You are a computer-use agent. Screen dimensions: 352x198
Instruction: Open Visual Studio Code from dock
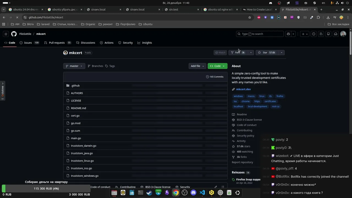pos(202,193)
